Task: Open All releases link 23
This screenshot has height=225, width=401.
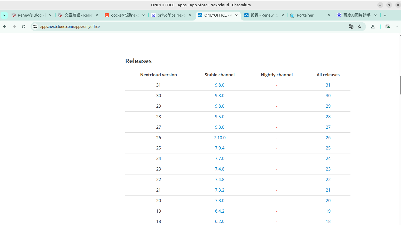Action: [328, 169]
